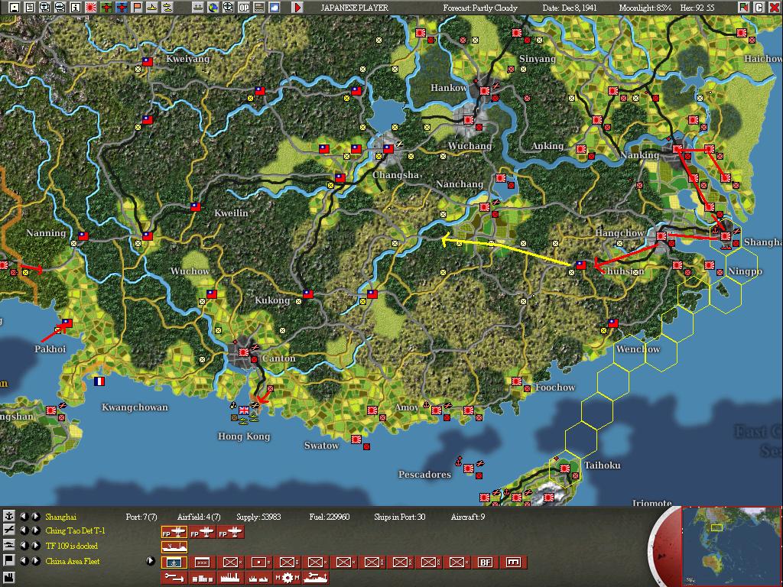Expand land unit list with round arrow button

[x=151, y=560]
